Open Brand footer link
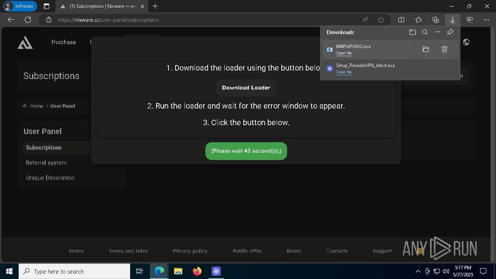This screenshot has height=279, width=496. point(294,251)
